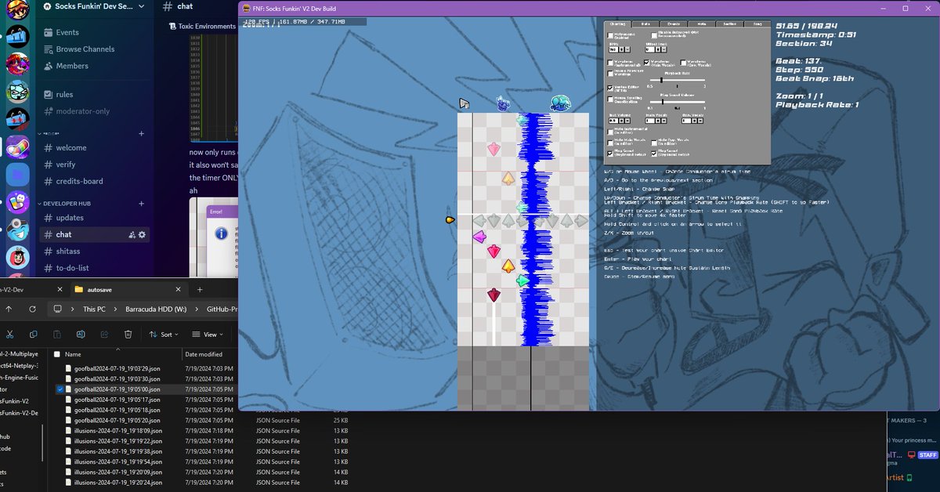Viewport: 940px width, 492px height.
Task: Click the Play Sound Volume slider
Action: [x=678, y=102]
